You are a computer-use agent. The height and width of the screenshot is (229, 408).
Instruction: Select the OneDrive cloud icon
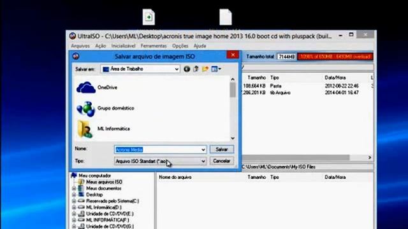86,88
